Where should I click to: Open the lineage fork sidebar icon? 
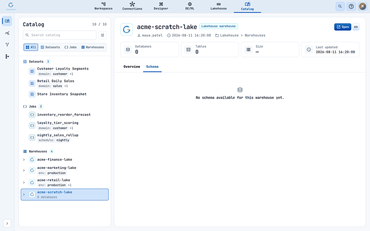pyautogui.click(x=7, y=45)
